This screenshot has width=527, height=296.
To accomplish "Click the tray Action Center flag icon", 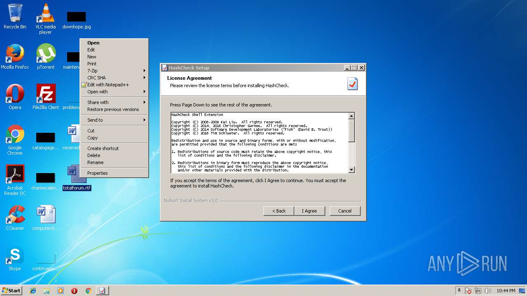I will 469,291.
